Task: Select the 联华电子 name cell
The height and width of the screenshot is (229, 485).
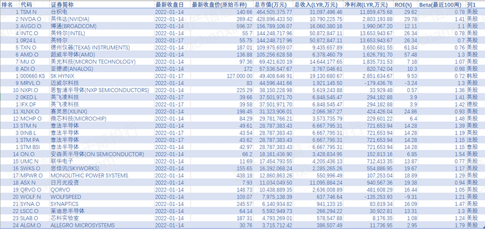Action: tap(62, 161)
